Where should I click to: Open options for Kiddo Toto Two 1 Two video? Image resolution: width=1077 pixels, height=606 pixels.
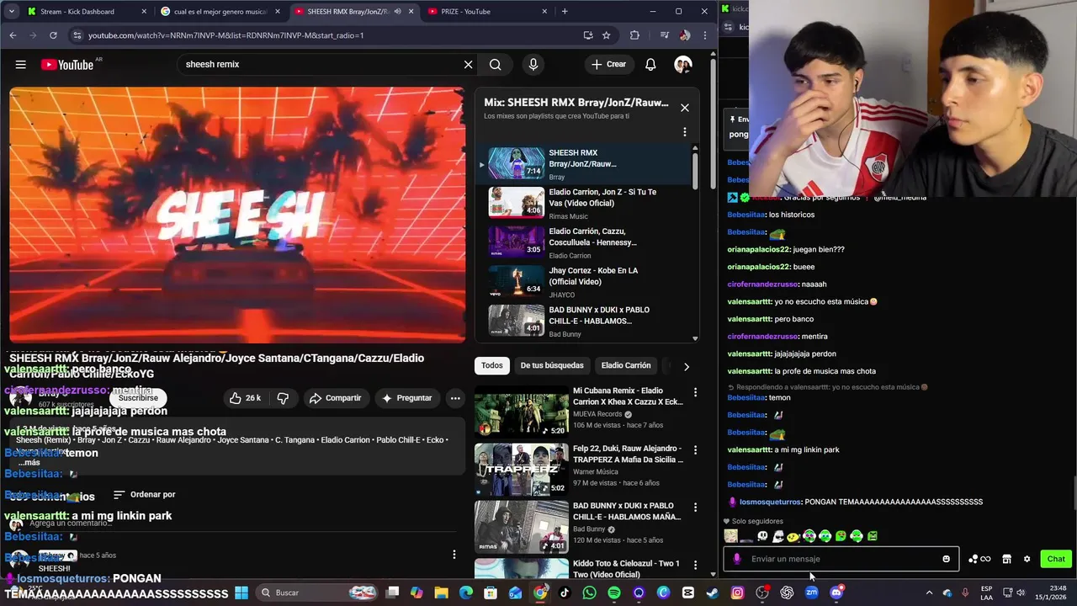tap(695, 565)
